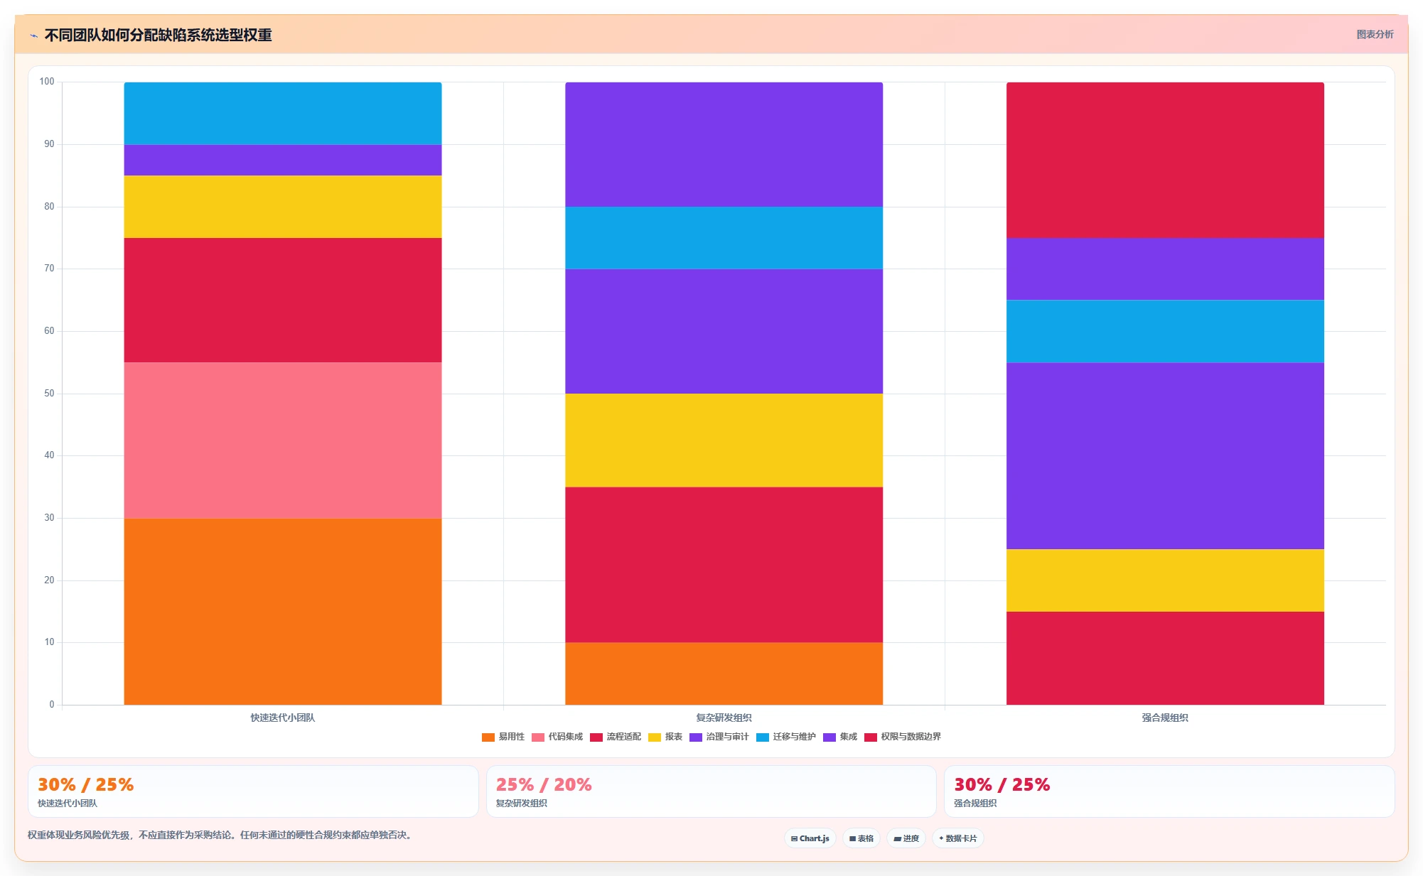Image resolution: width=1423 pixels, height=876 pixels.
Task: Click the 强合规组织 x-axis label
Action: click(1166, 718)
